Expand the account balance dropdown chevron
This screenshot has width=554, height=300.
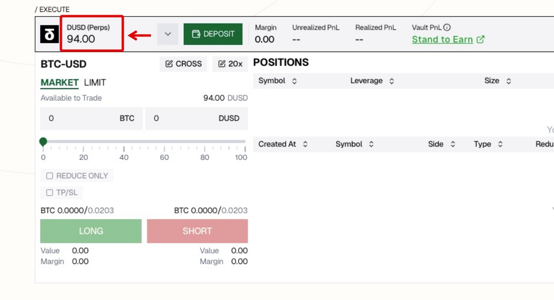tap(168, 34)
